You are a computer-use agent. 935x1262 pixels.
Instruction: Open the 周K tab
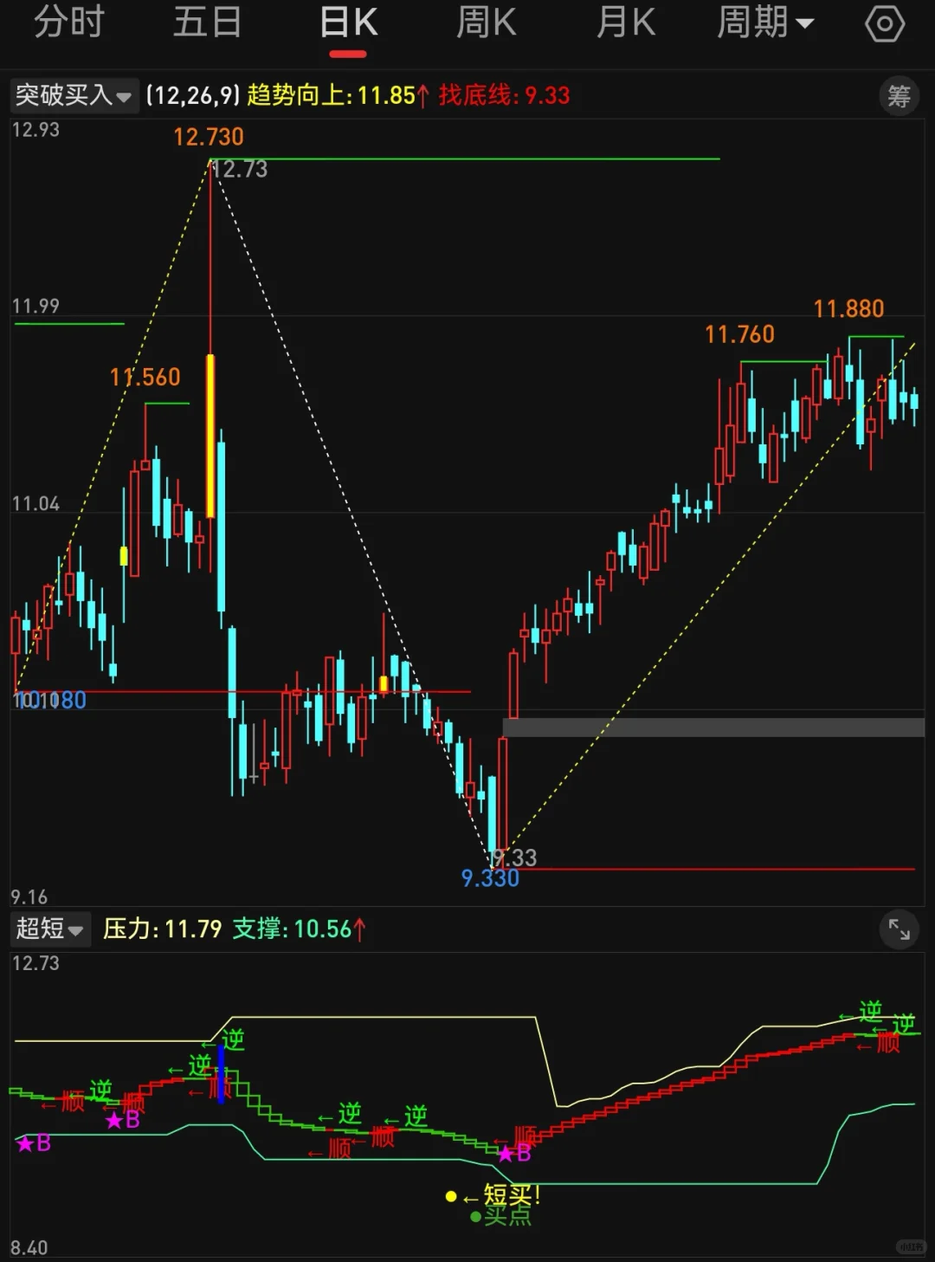click(x=487, y=23)
